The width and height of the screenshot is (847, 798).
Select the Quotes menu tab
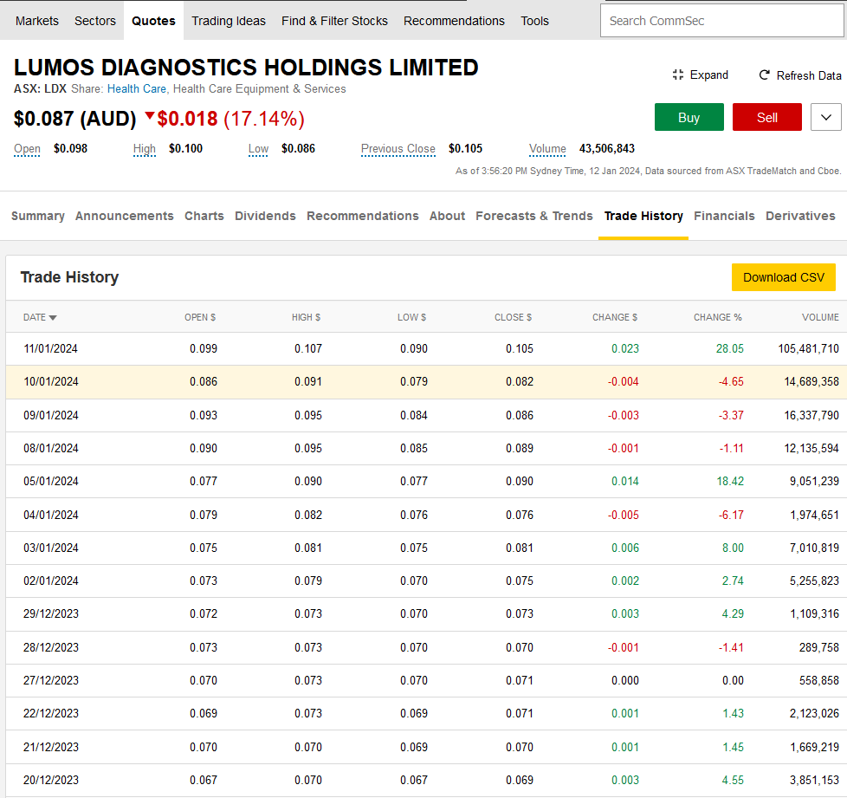coord(153,21)
